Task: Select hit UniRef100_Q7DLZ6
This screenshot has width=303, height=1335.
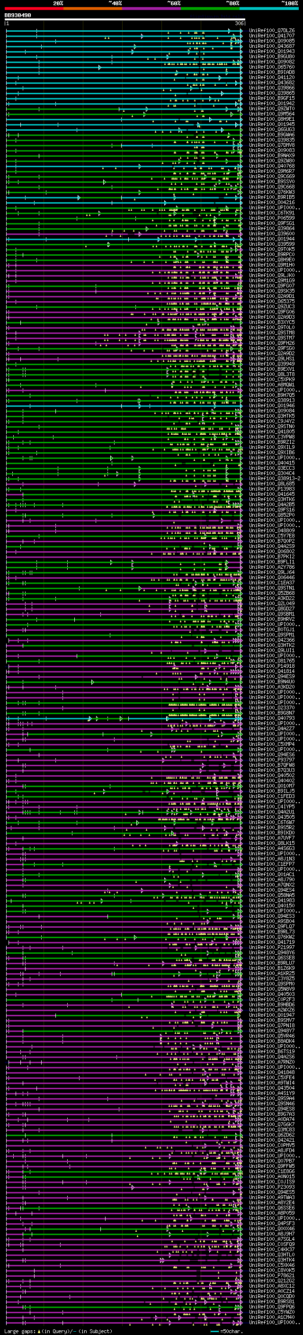Action: (272, 31)
